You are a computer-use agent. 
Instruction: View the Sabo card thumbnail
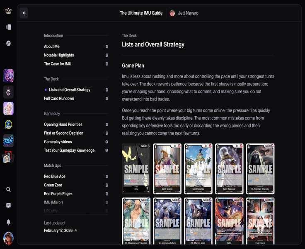(x=229, y=221)
